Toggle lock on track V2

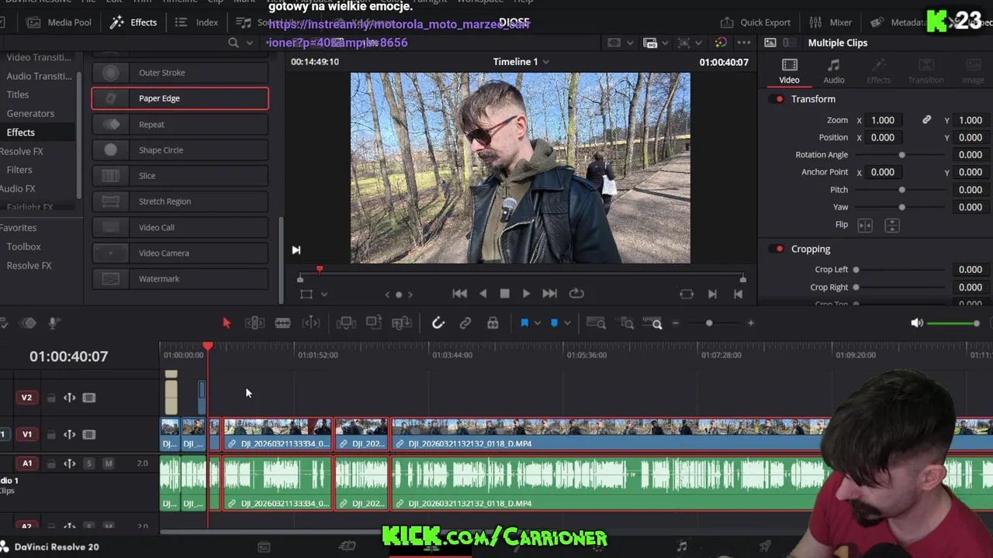point(51,398)
